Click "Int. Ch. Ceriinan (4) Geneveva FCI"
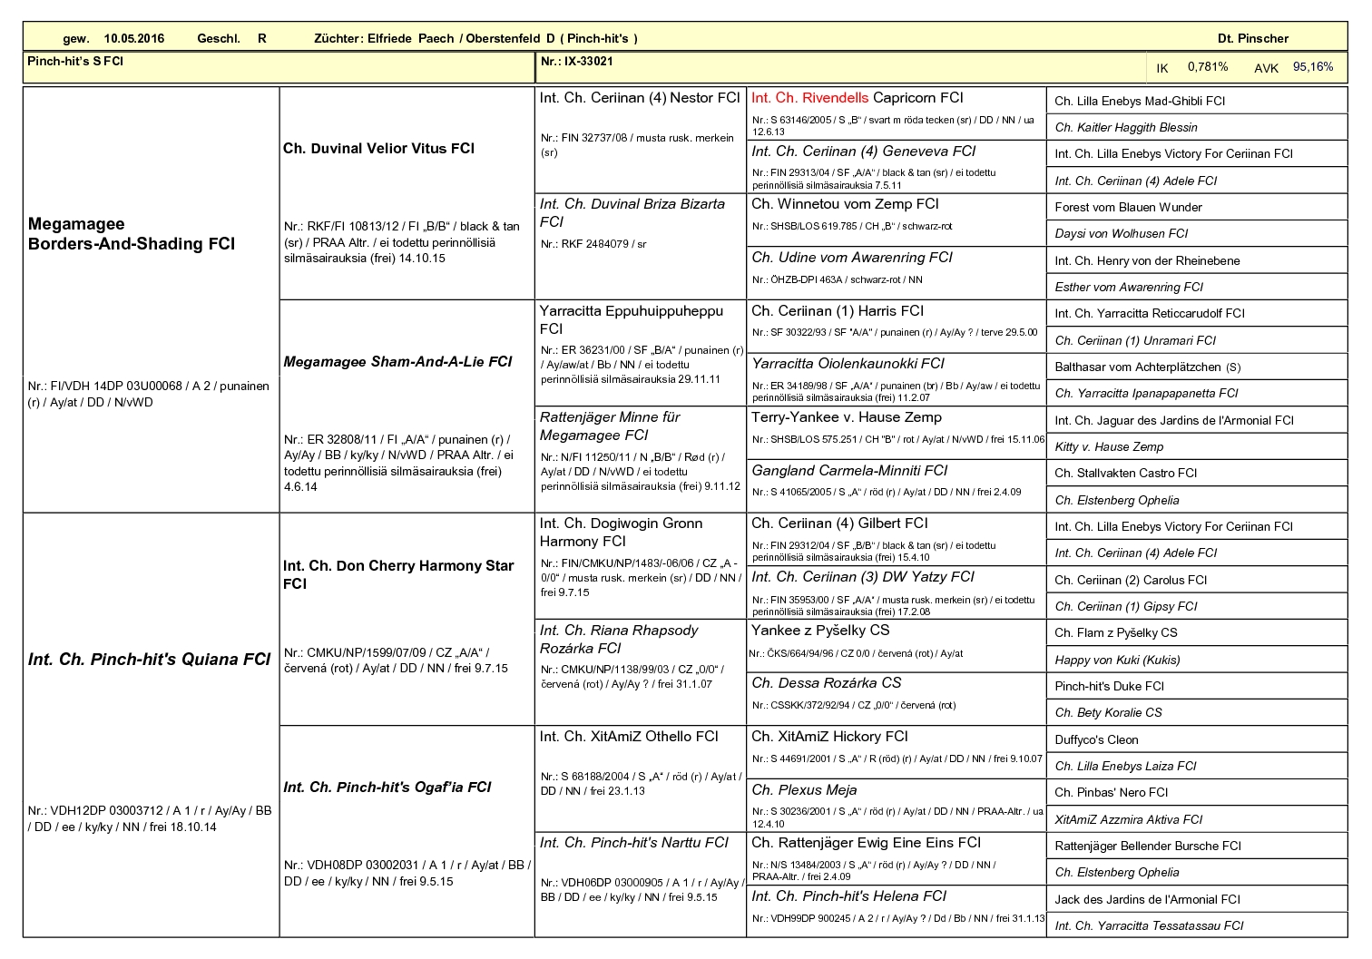The width and height of the screenshot is (1372, 959). pos(864,152)
